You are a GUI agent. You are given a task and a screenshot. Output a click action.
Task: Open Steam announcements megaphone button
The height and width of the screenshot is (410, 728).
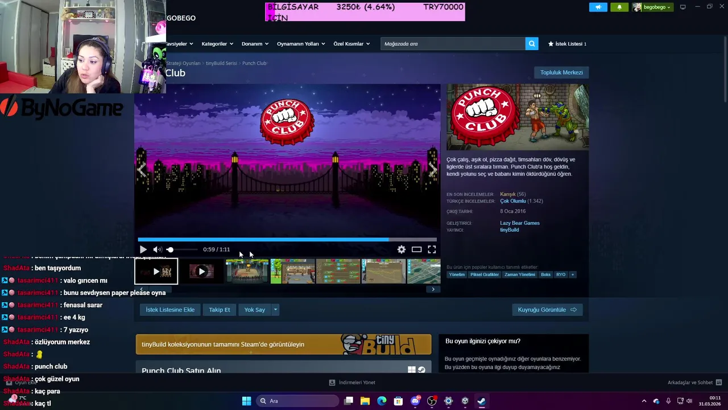598,7
